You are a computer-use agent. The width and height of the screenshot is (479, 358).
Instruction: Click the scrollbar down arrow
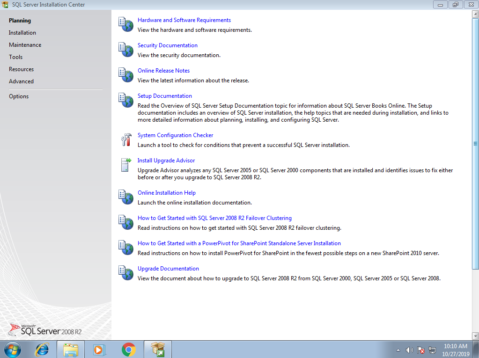475,336
